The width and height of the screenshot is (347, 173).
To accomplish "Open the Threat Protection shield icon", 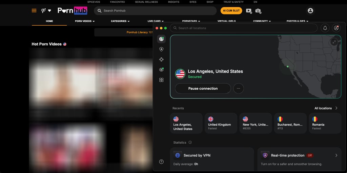I will (161, 49).
